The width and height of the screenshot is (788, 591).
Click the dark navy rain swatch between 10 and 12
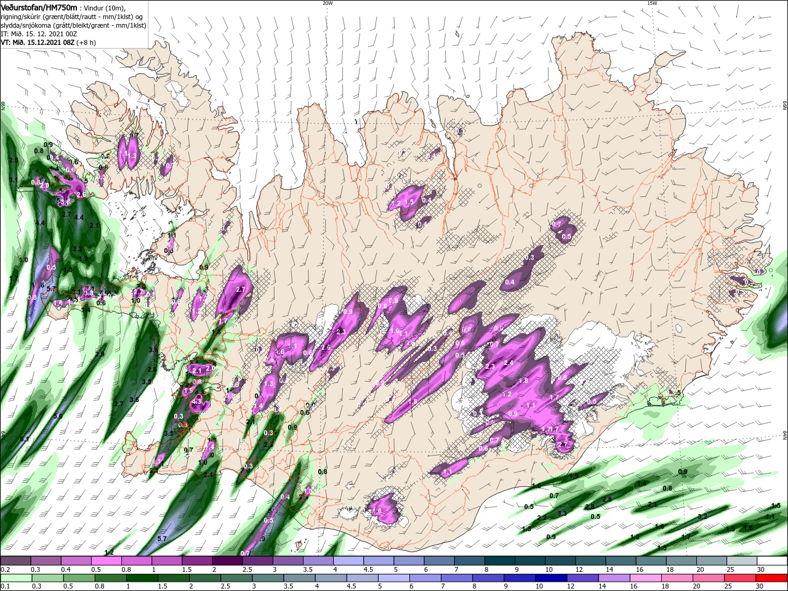pos(550,578)
